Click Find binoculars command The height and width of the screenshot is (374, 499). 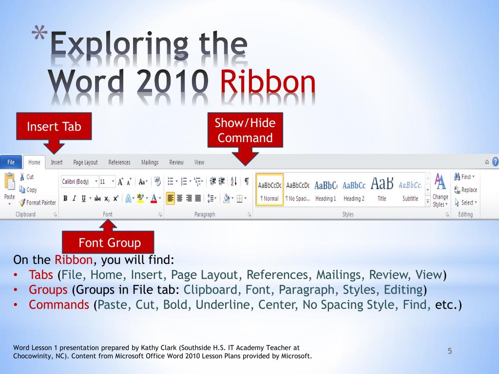tap(464, 177)
